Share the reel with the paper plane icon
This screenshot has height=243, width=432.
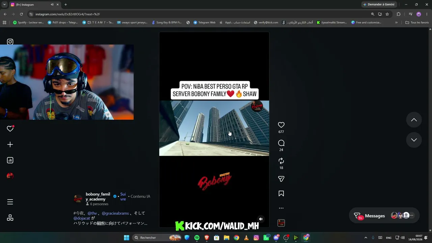(281, 179)
